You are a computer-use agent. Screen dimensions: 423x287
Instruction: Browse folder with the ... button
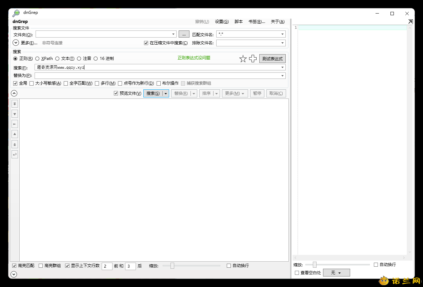tap(184, 34)
